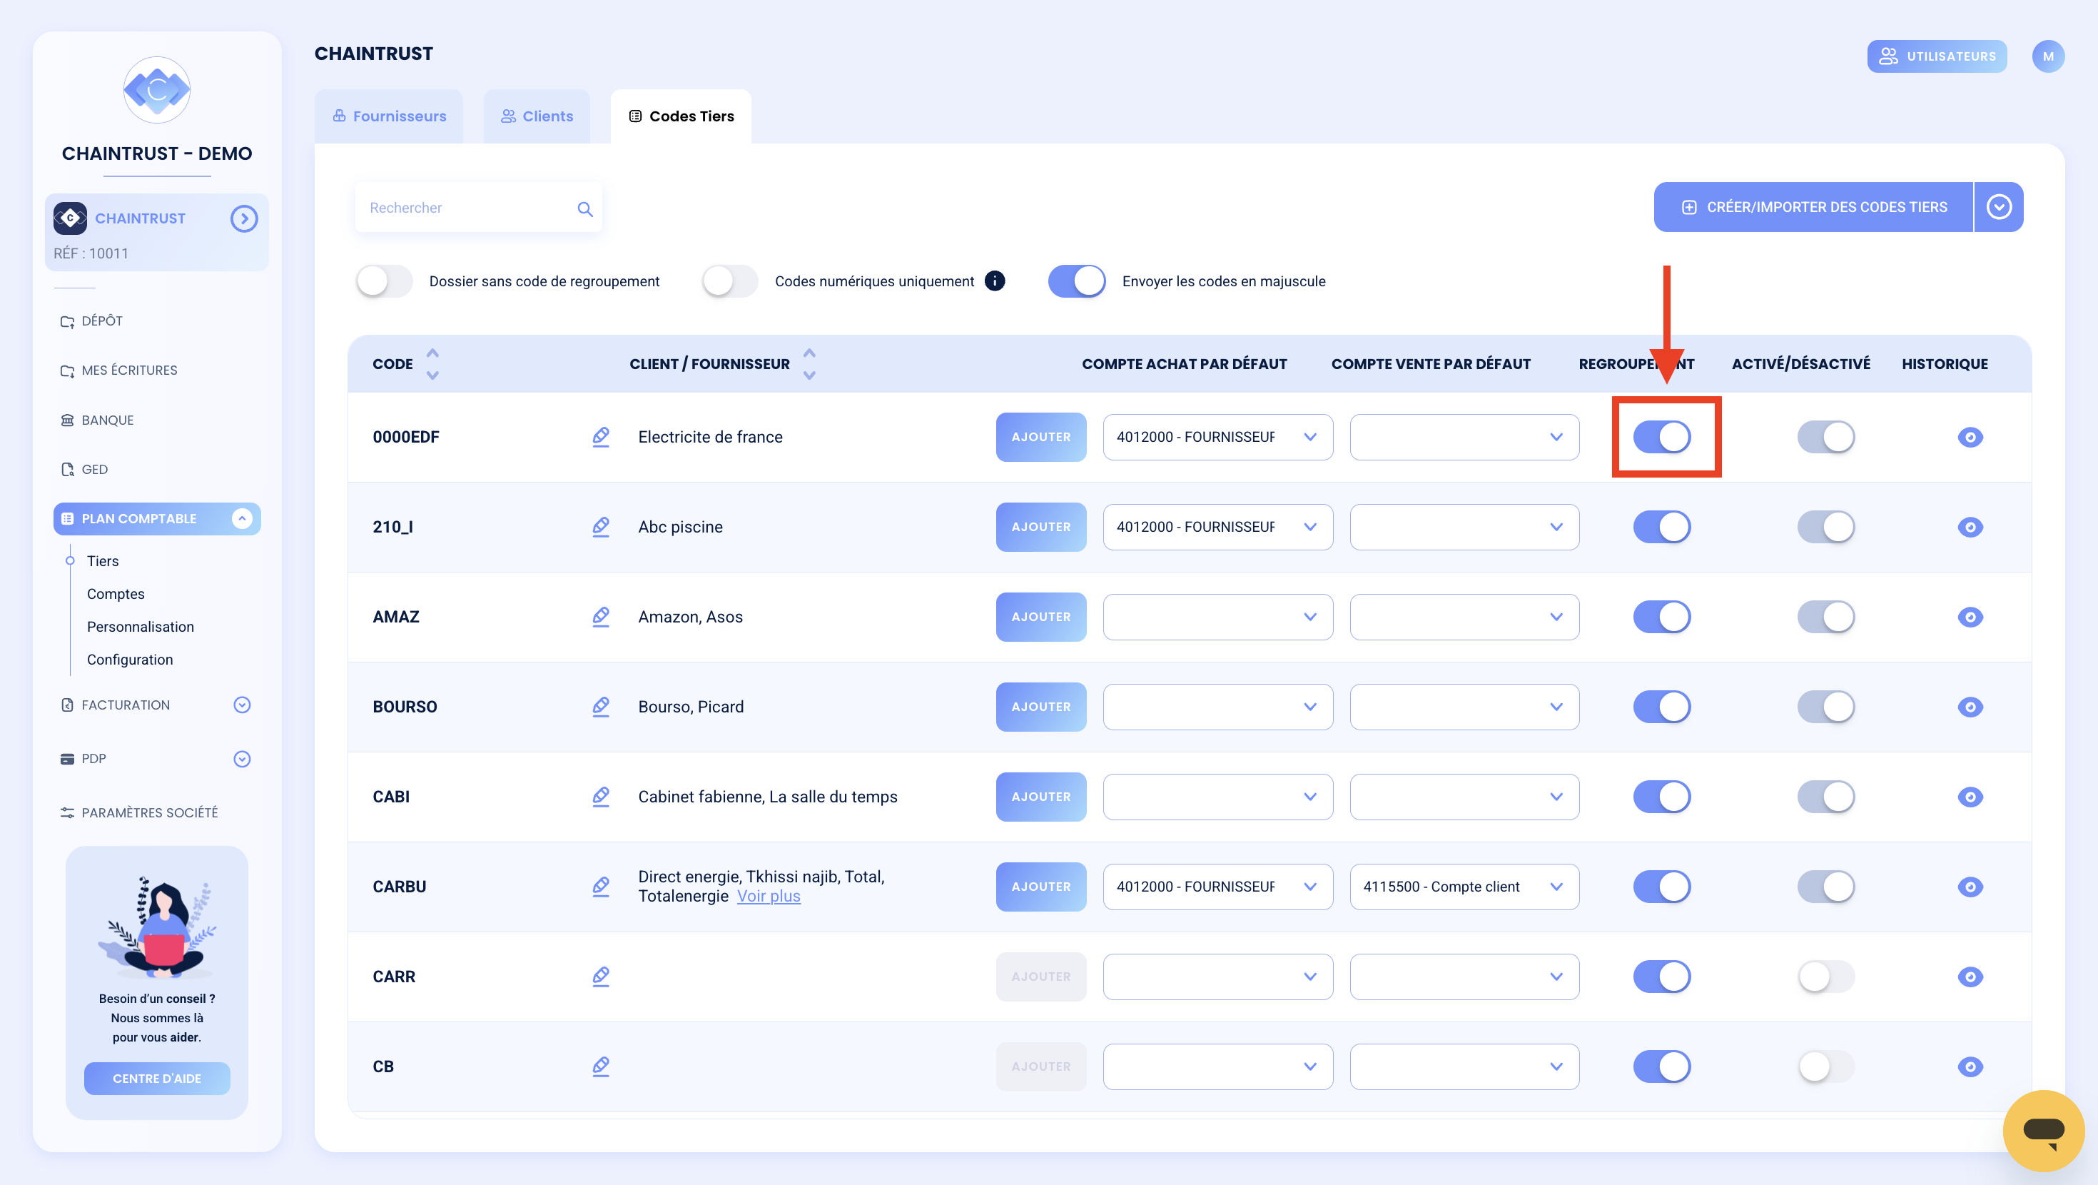Click CRÉER/IMPORTER DES CODES TIERS button
Image resolution: width=2098 pixels, height=1185 pixels.
[x=1814, y=207]
